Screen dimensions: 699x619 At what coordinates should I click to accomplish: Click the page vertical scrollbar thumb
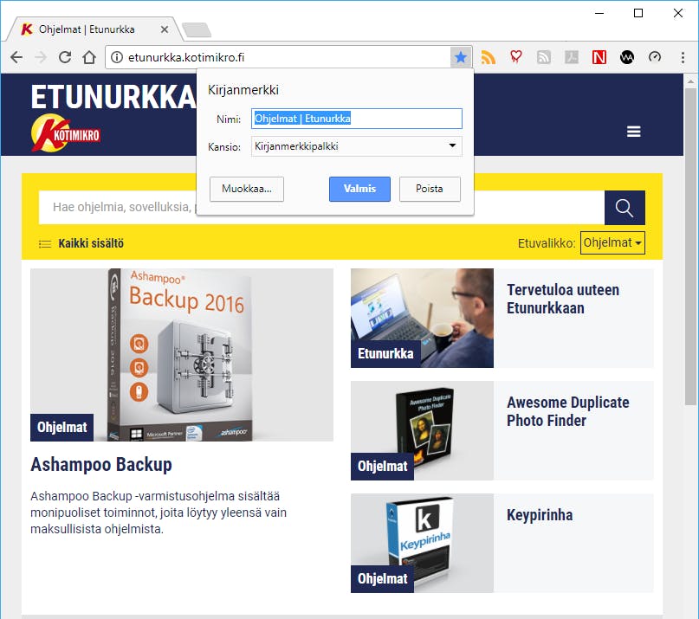pos(690,247)
